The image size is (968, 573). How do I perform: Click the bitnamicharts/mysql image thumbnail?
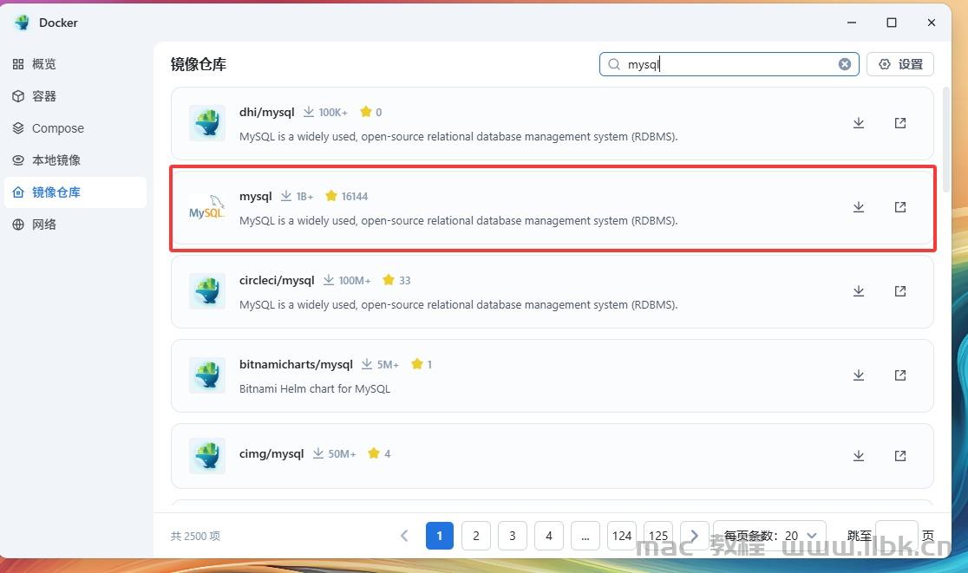206,375
